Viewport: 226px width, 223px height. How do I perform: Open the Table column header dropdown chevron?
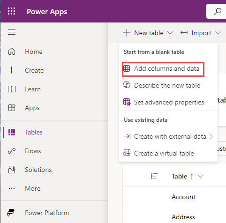(x=200, y=176)
